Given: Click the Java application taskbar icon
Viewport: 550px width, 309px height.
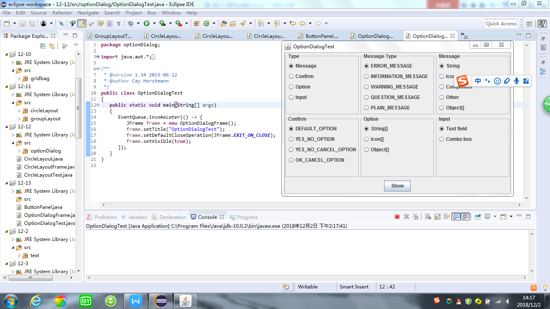Looking at the screenshot, I should tap(186, 301).
